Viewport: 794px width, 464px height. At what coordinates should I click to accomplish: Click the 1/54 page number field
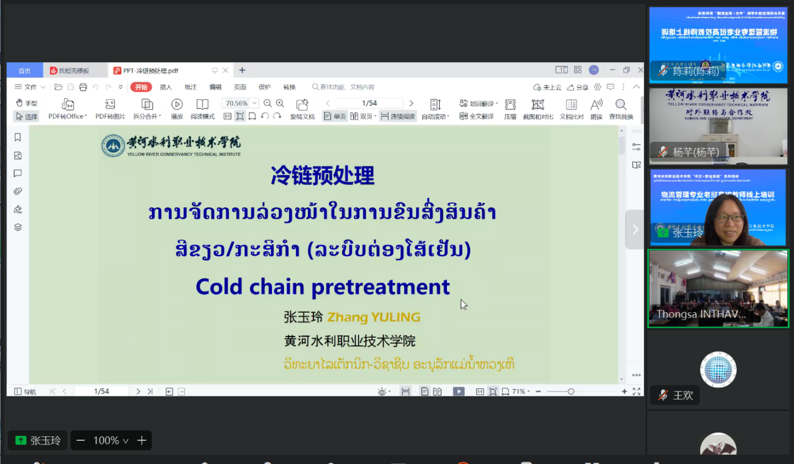(369, 103)
